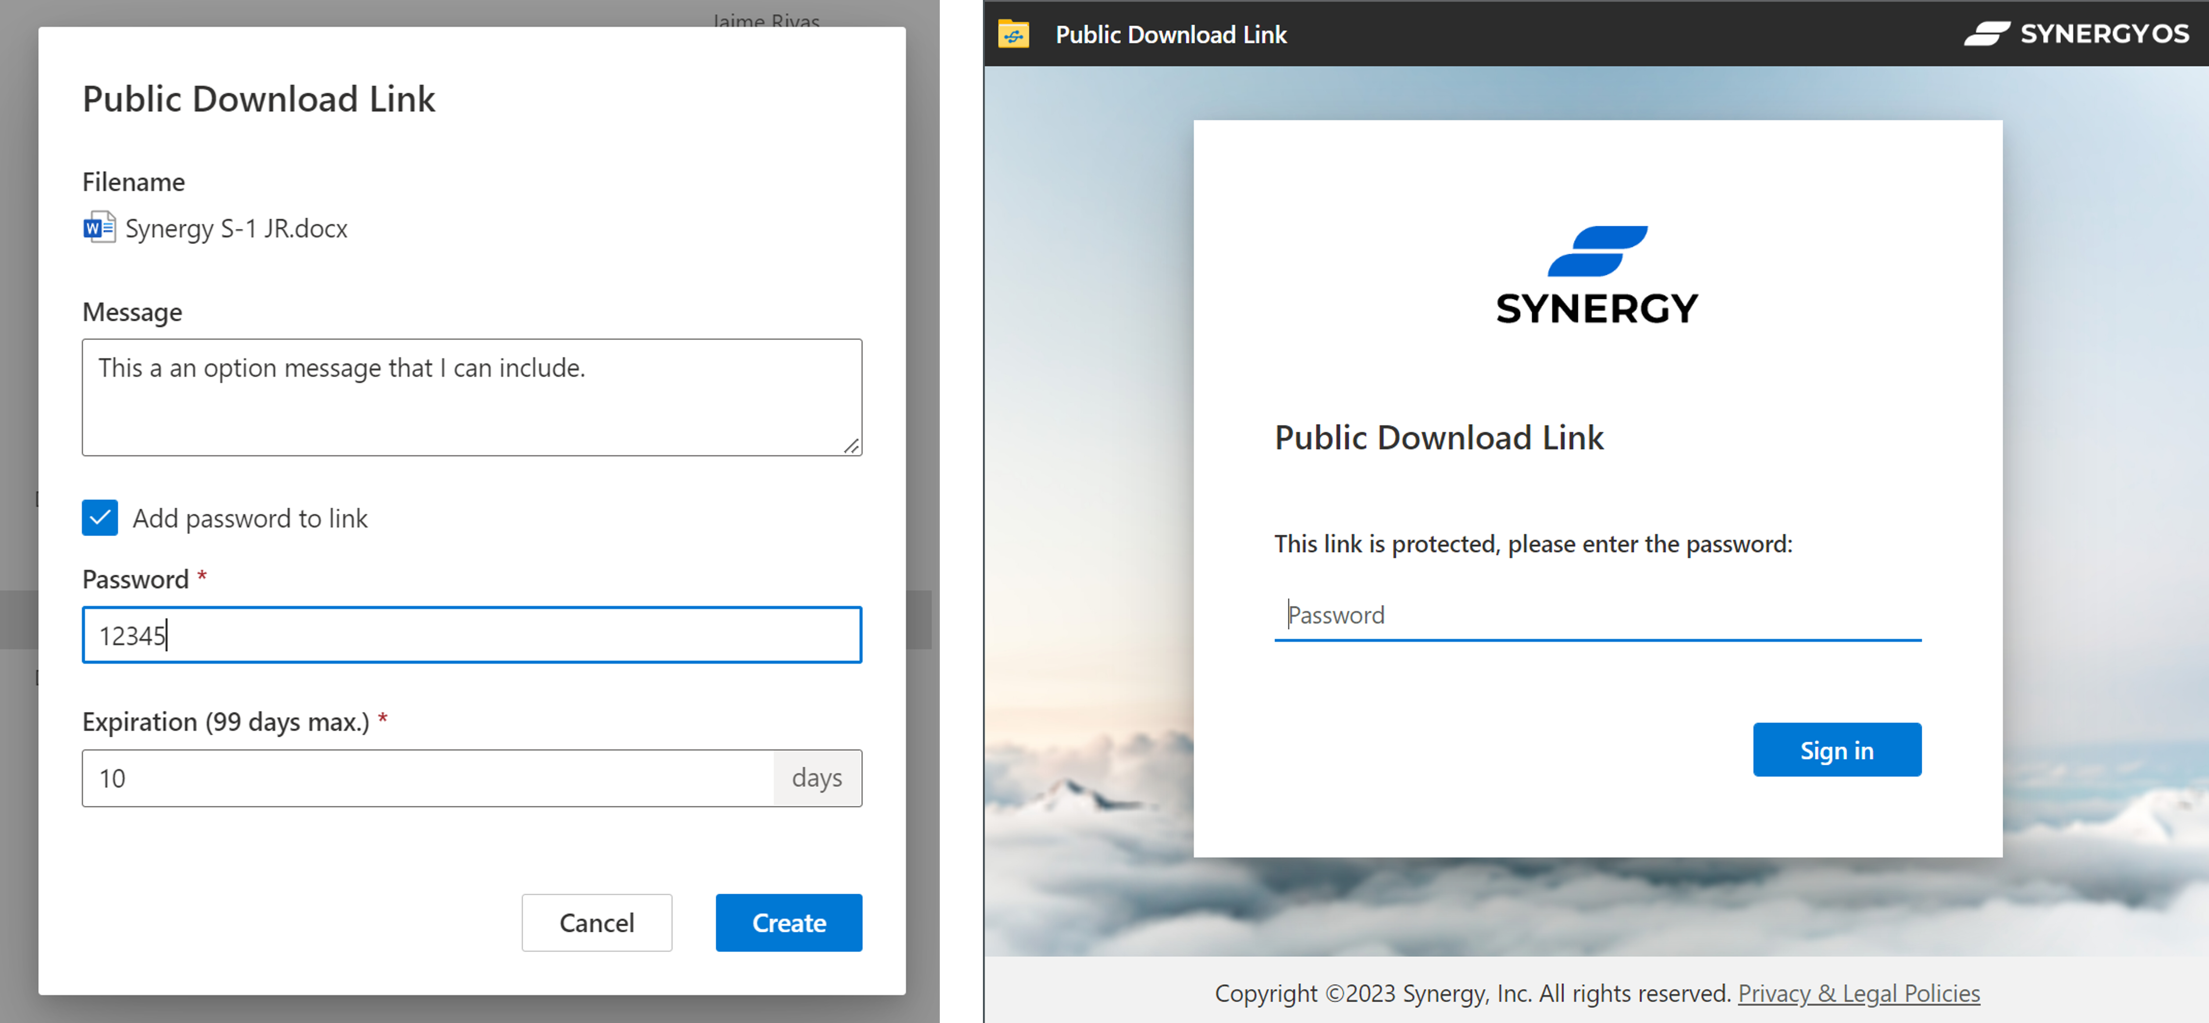Click the 'This link is protected' prompt text
The height and width of the screenshot is (1023, 2209).
pos(1533,544)
